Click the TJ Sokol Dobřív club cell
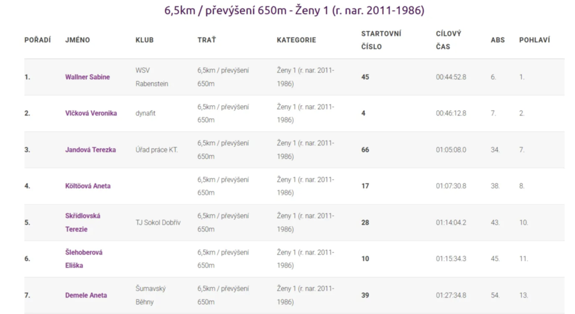 (x=158, y=223)
